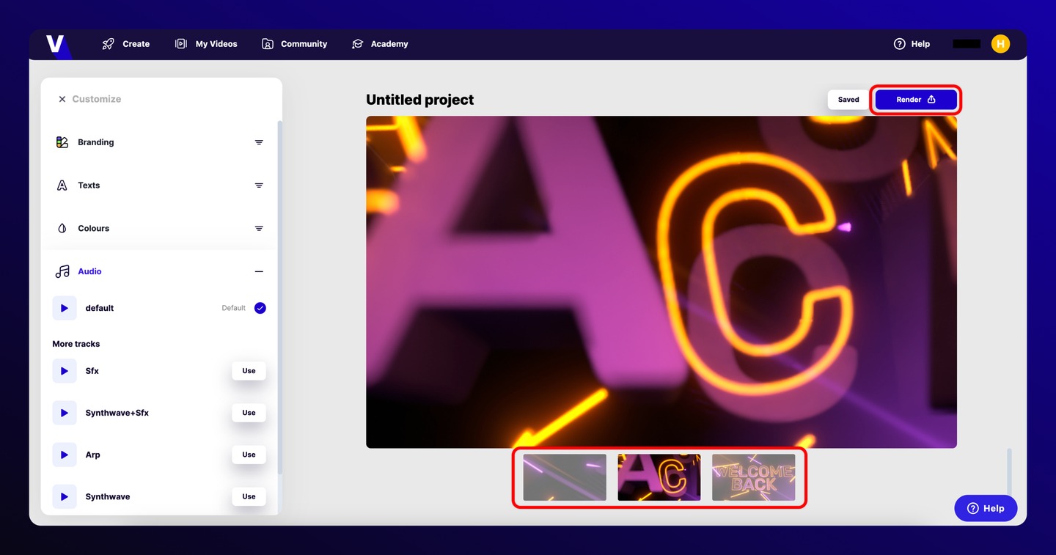Image resolution: width=1056 pixels, height=555 pixels.
Task: Toggle the default track checkmark
Action: click(x=260, y=308)
